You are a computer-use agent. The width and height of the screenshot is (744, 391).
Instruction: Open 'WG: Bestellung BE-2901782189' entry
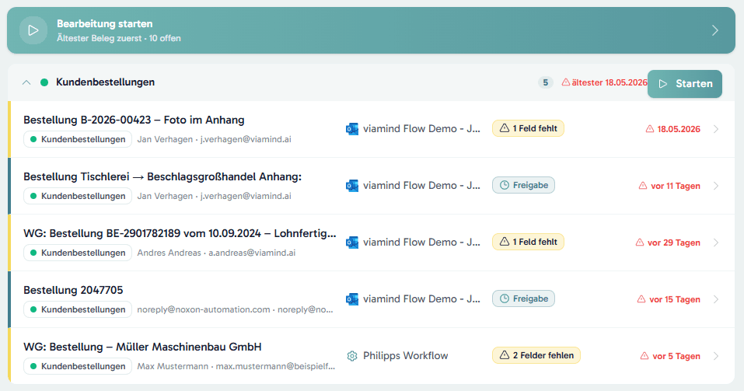point(180,233)
